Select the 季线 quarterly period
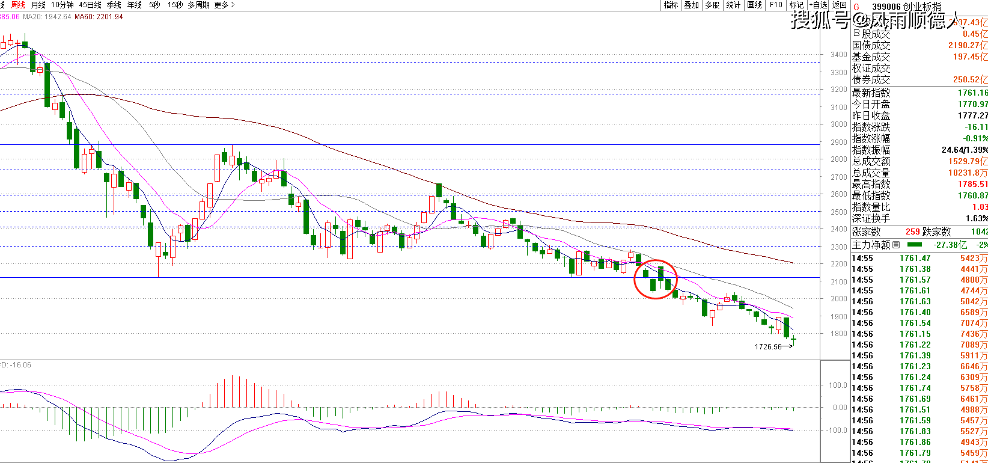Image resolution: width=988 pixels, height=463 pixels. [114, 5]
